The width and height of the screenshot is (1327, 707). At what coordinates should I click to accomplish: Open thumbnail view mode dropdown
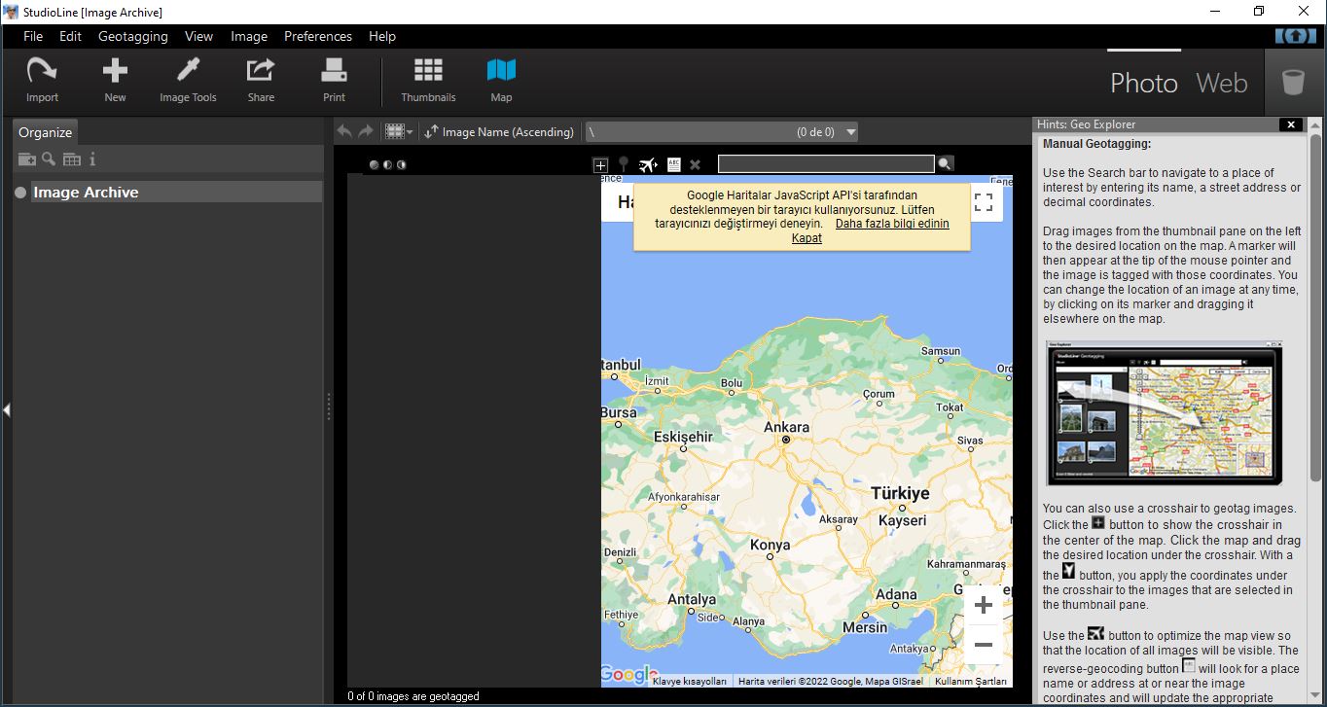pos(399,131)
